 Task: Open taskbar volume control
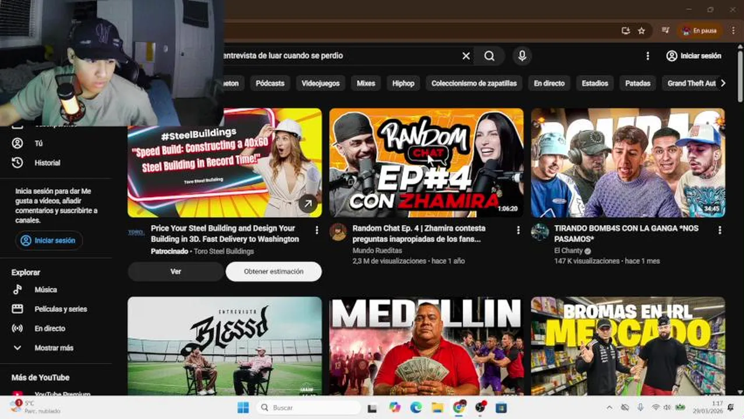click(667, 408)
